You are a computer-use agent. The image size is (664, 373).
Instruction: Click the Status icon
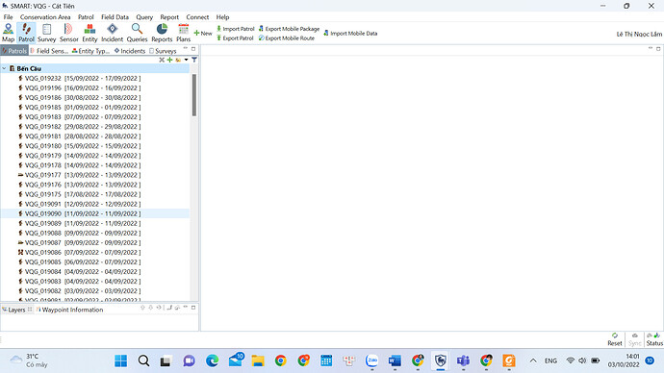coord(654,339)
